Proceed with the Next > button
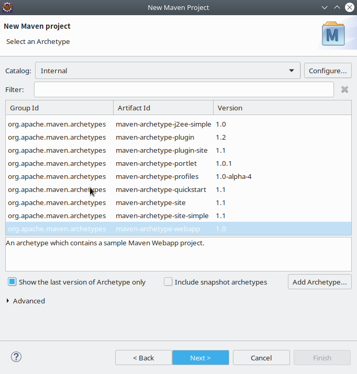 [200, 358]
